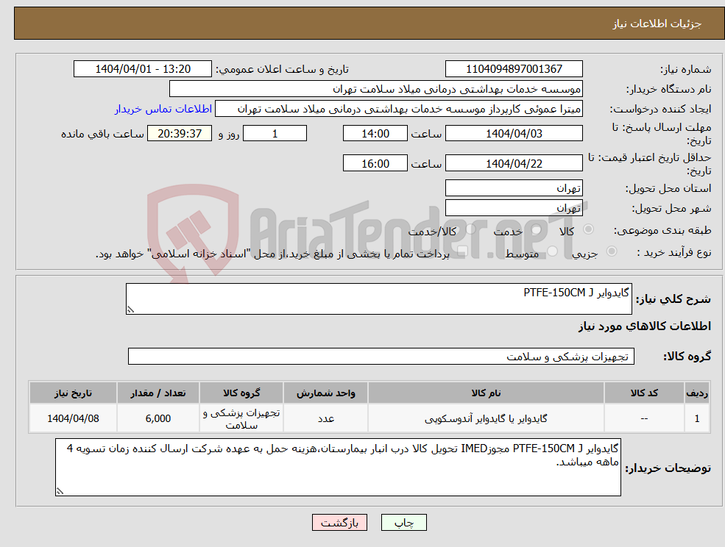This screenshot has height=547, width=725.
Task: Click the تعداد / مقدار column header
Action: [158, 393]
